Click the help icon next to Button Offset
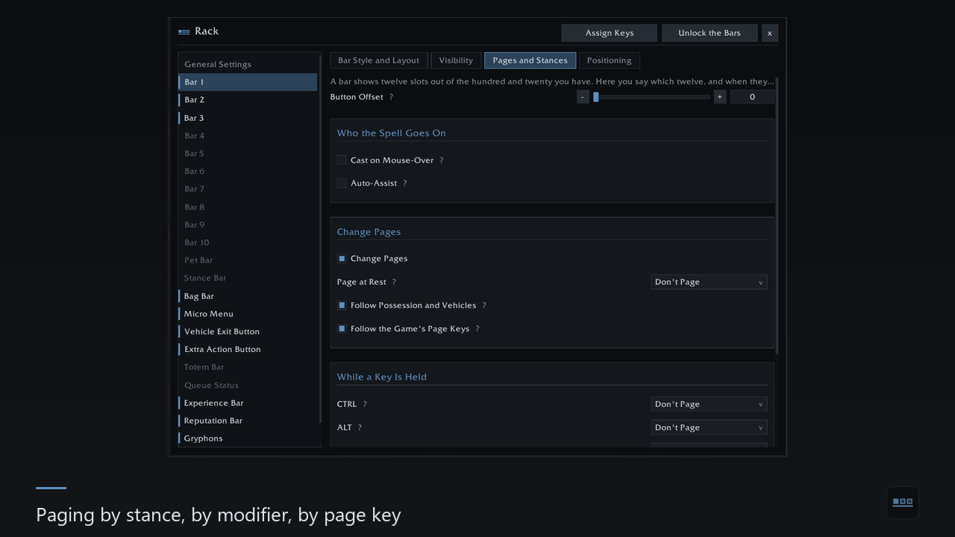Image resolution: width=955 pixels, height=537 pixels. 391,97
